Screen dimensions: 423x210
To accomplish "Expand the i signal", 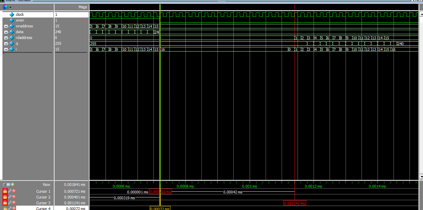I will pos(6,50).
